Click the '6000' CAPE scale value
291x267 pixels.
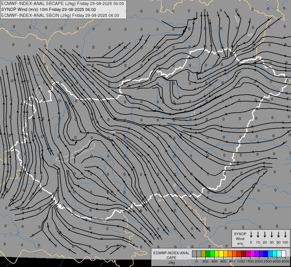(x=286, y=261)
